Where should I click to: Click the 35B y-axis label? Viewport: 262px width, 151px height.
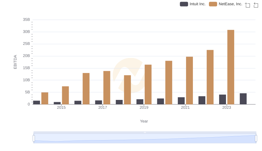(27, 20)
